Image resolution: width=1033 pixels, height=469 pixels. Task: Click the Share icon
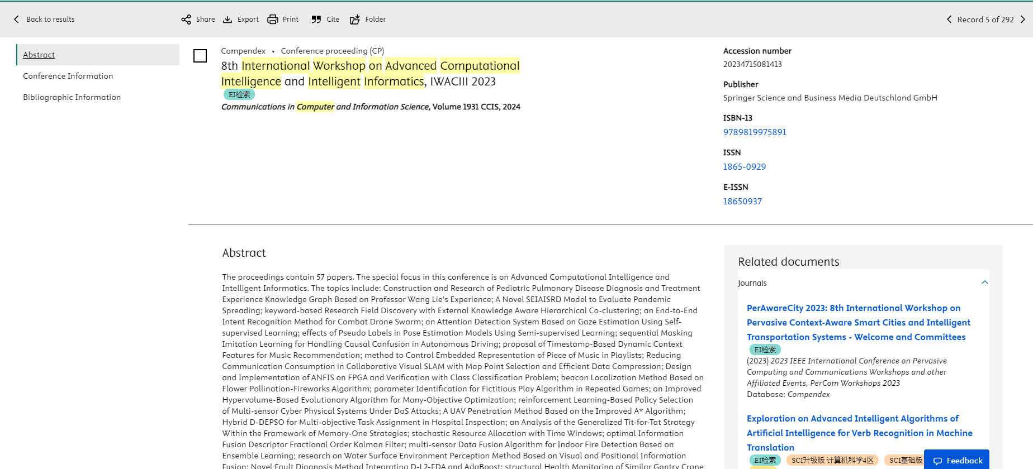tap(186, 20)
